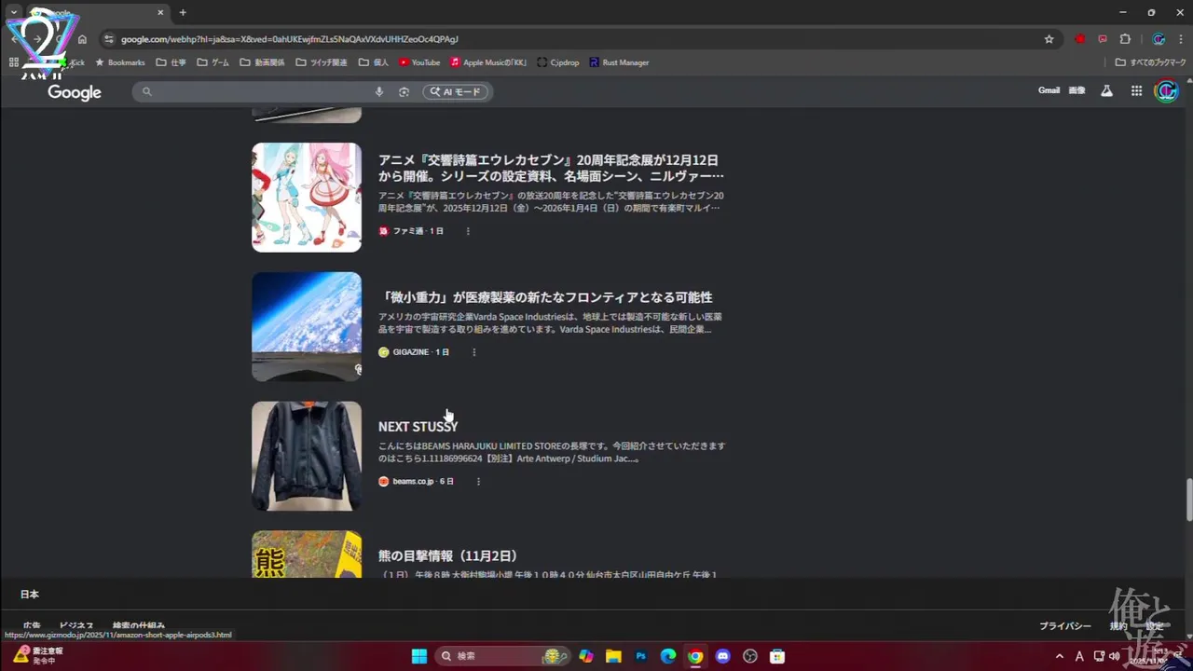The image size is (1193, 671).
Task: Open OBS Studio from taskbar
Action: pos(750,656)
